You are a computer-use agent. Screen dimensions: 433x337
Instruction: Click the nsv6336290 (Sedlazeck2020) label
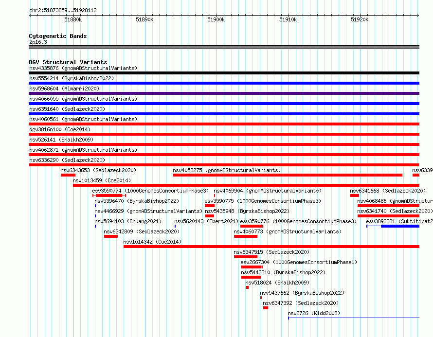coord(67,160)
